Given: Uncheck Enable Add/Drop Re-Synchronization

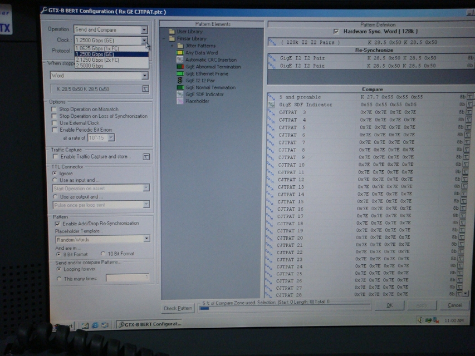Looking at the screenshot, I should click(x=57, y=224).
